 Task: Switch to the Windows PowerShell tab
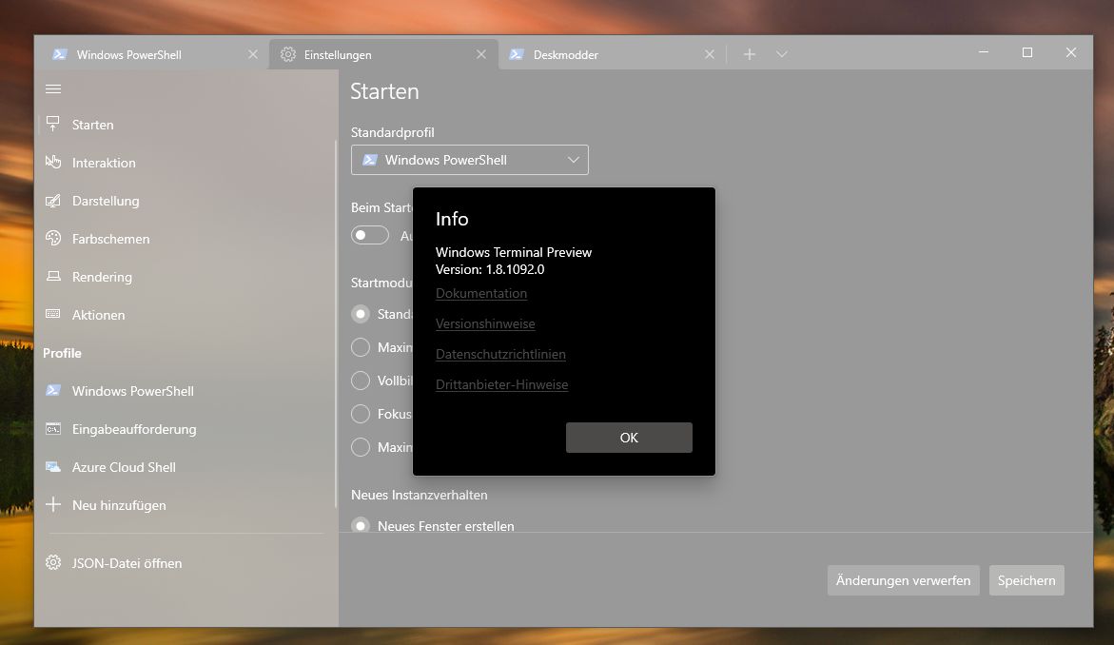click(153, 54)
